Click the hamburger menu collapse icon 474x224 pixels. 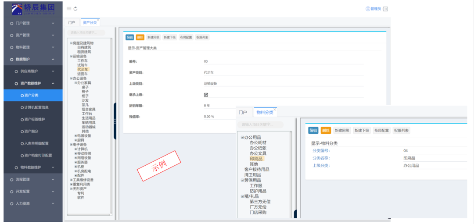69,9
